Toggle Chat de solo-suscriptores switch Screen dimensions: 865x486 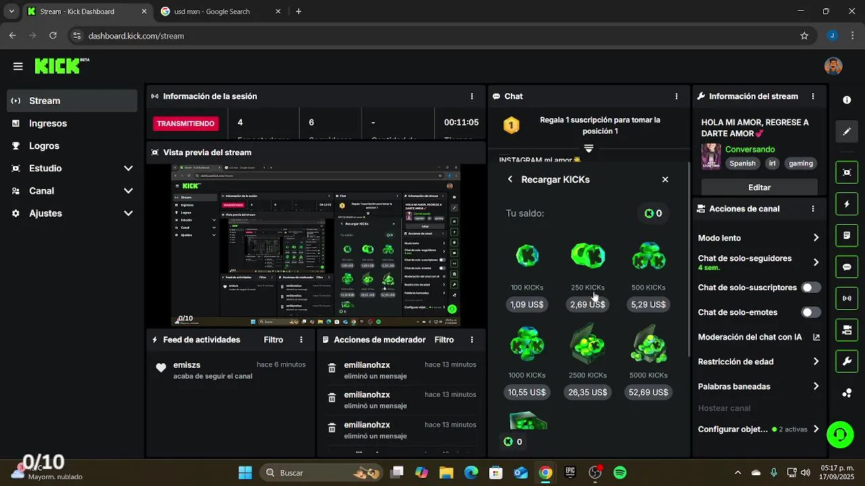[811, 288]
